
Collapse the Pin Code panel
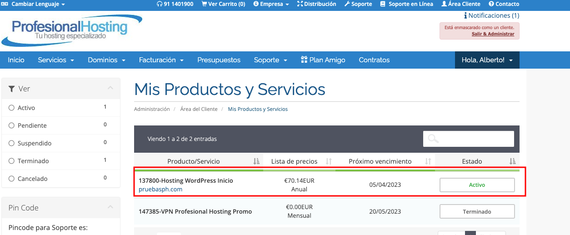tap(110, 207)
